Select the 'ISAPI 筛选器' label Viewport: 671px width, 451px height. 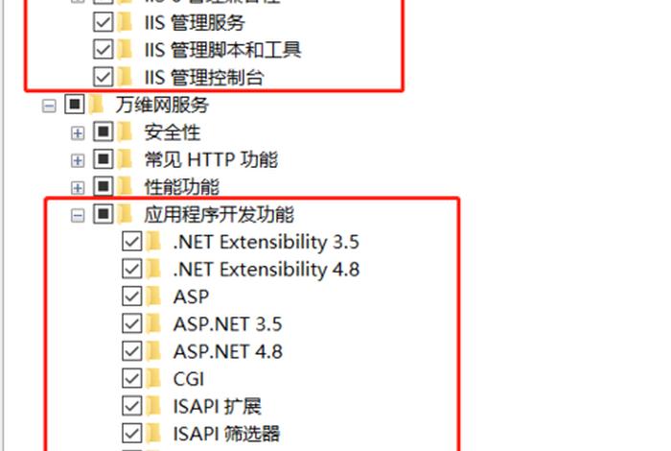226,434
